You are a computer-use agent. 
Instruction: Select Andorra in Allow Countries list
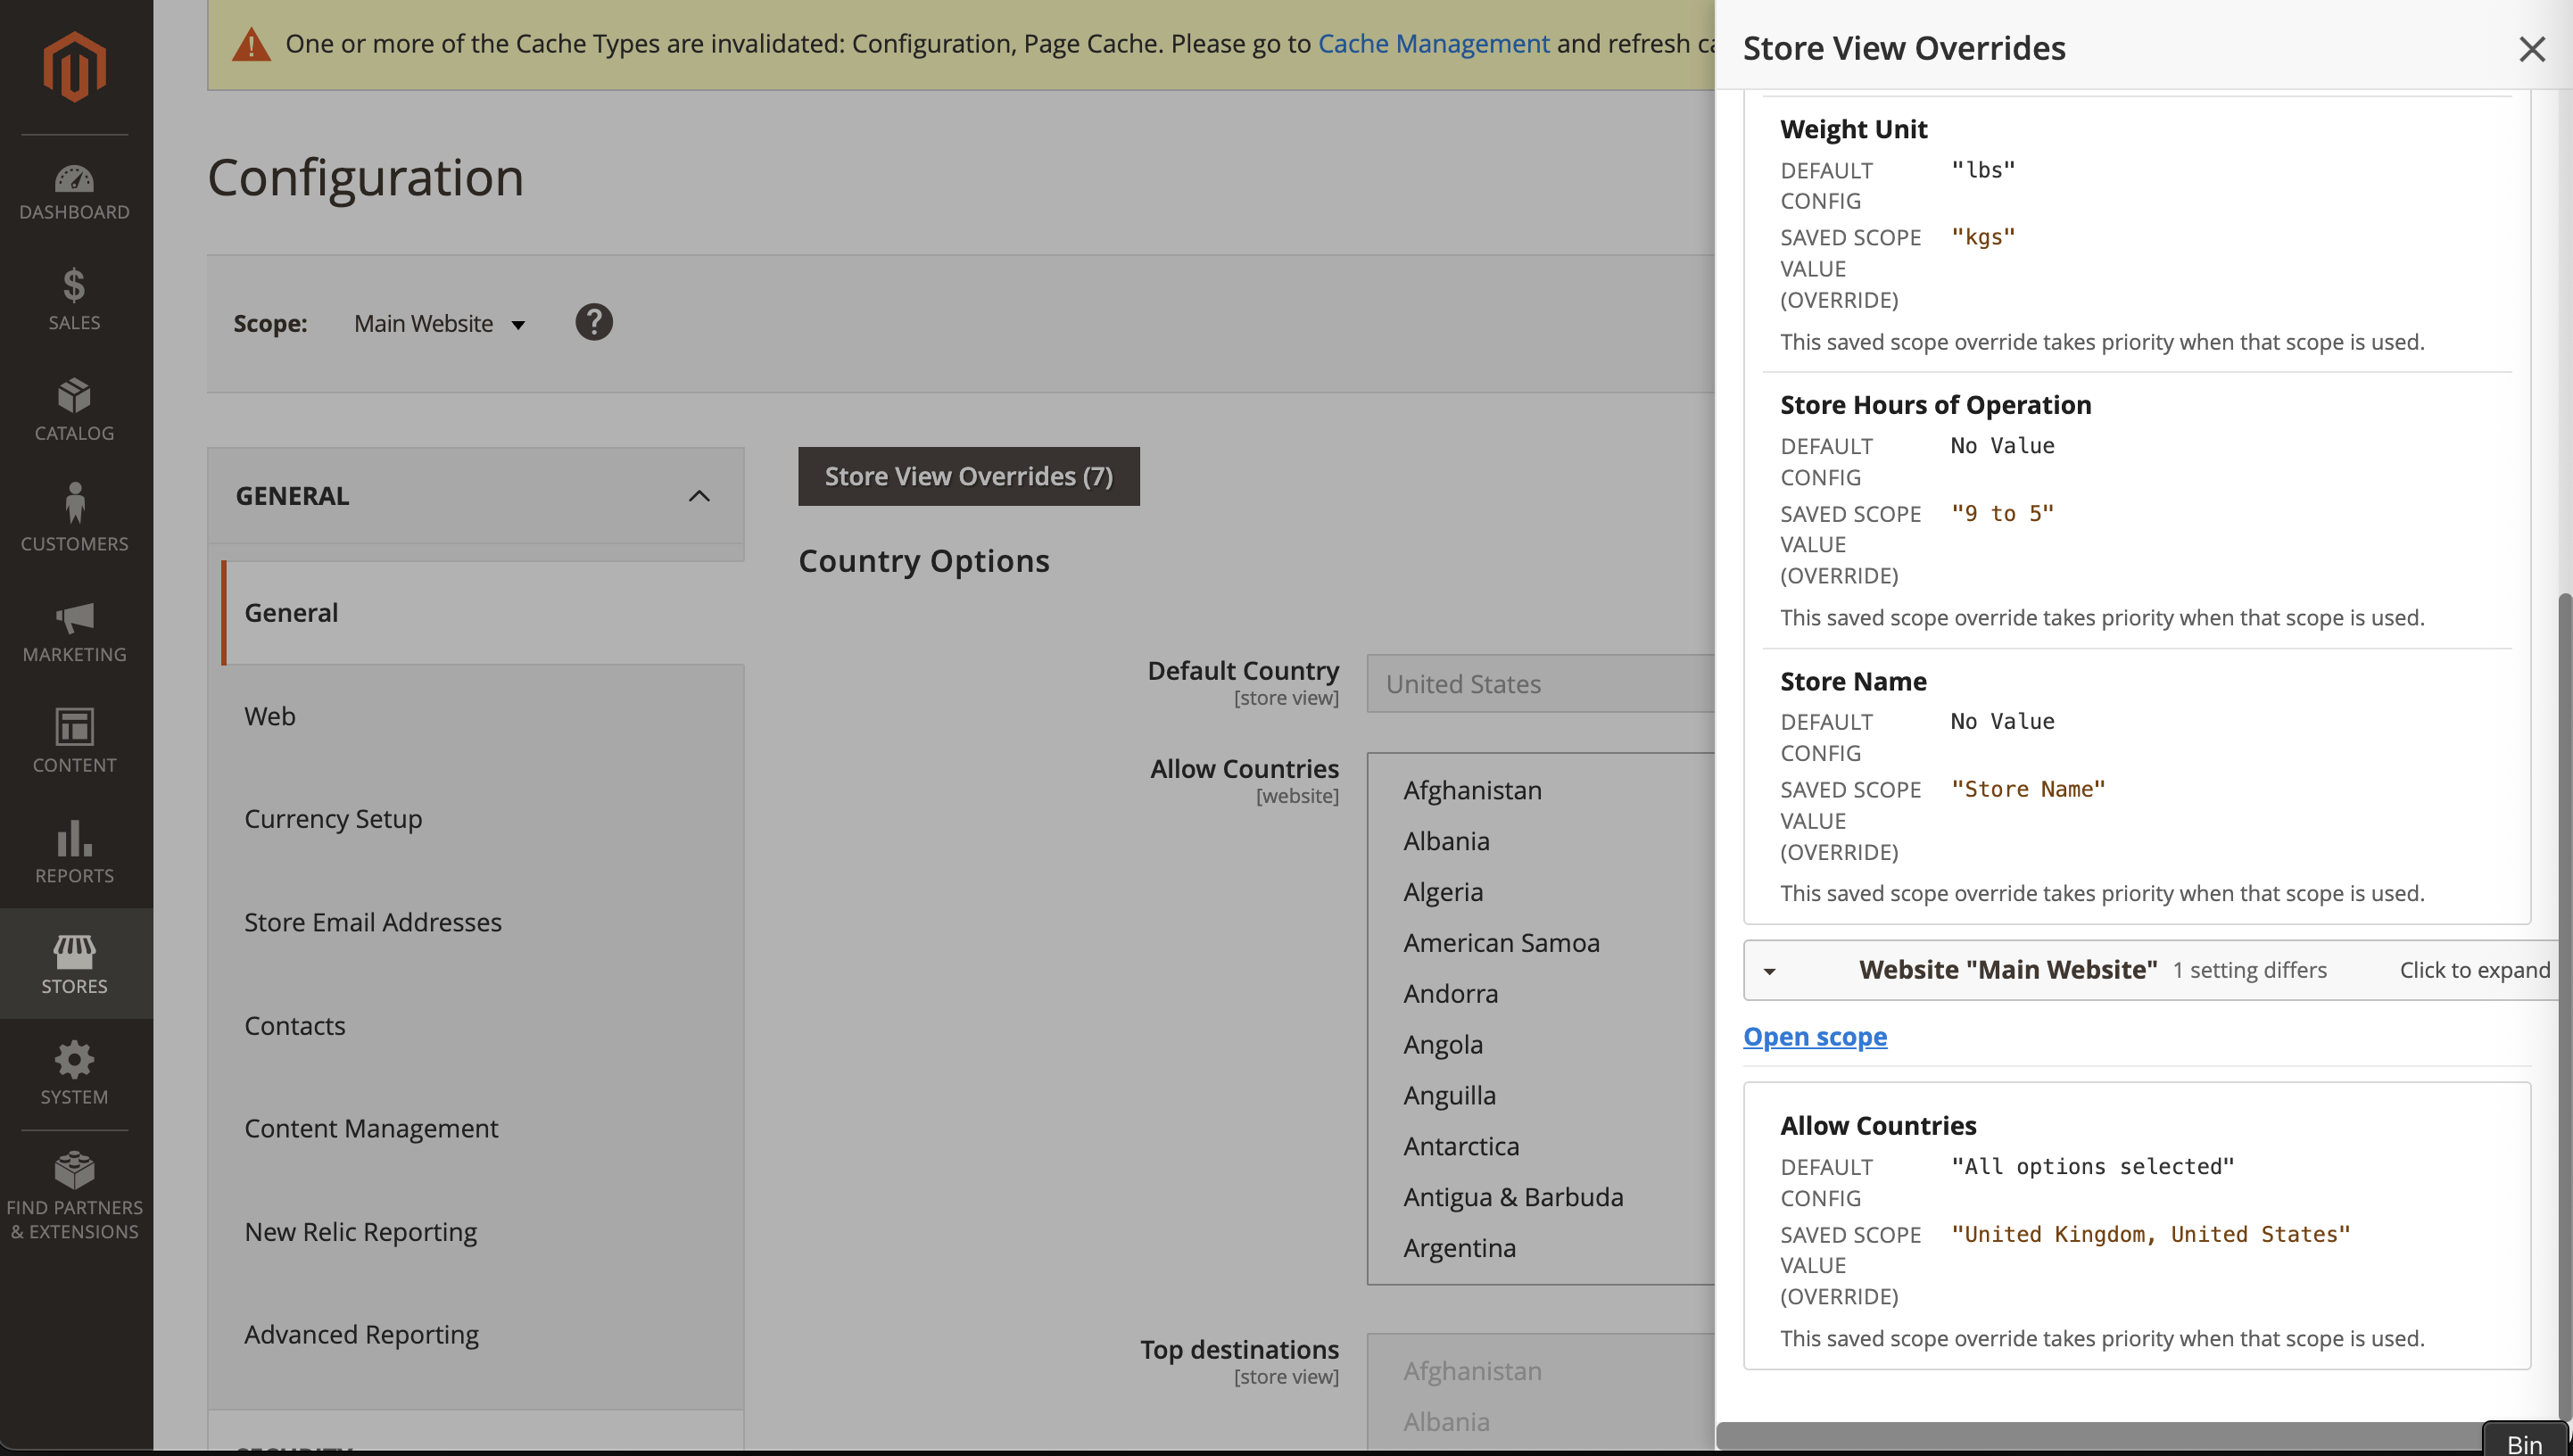[x=1540, y=994]
